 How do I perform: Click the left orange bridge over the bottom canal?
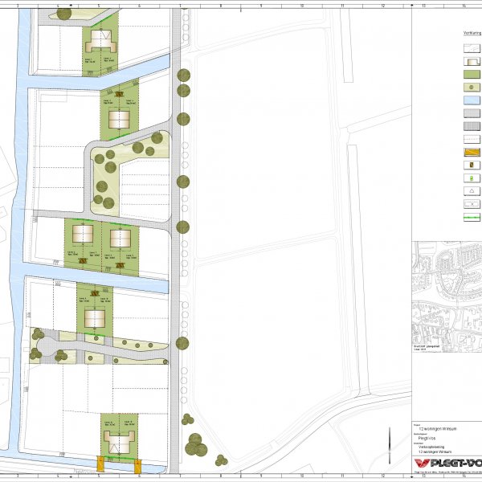pos(100,464)
